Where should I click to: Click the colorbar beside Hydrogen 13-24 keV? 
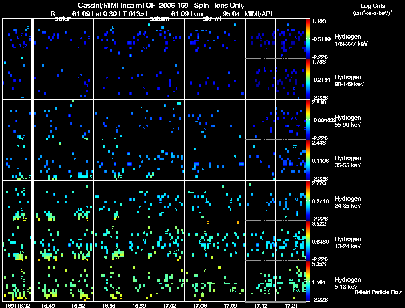click(x=308, y=241)
